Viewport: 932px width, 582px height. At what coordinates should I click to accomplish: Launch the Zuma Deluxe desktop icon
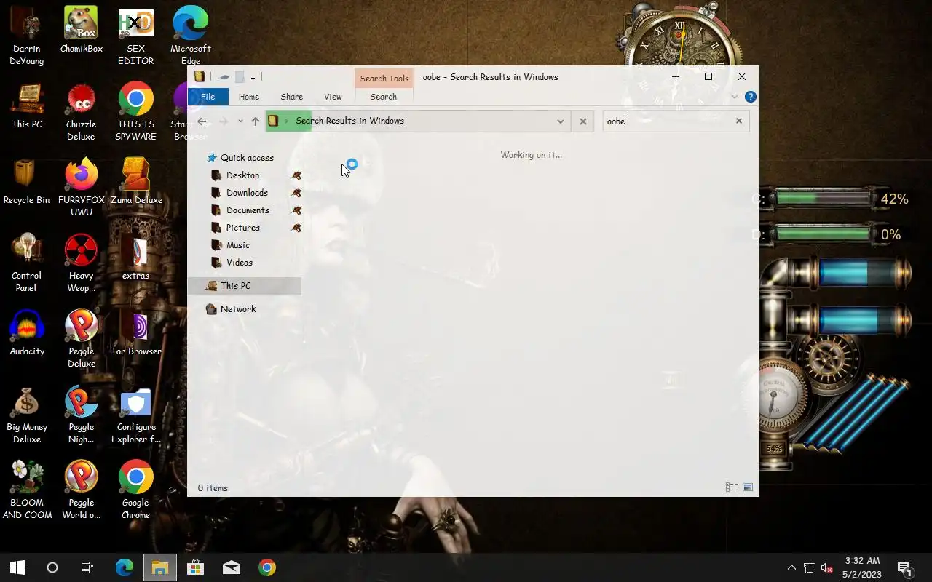[136, 182]
